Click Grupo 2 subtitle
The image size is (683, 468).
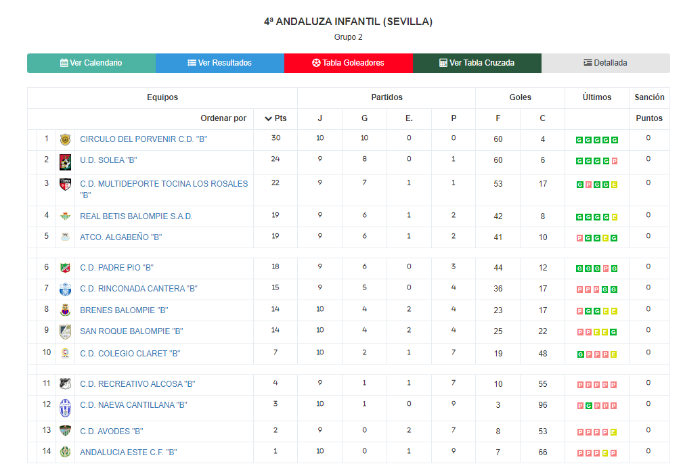tap(349, 37)
